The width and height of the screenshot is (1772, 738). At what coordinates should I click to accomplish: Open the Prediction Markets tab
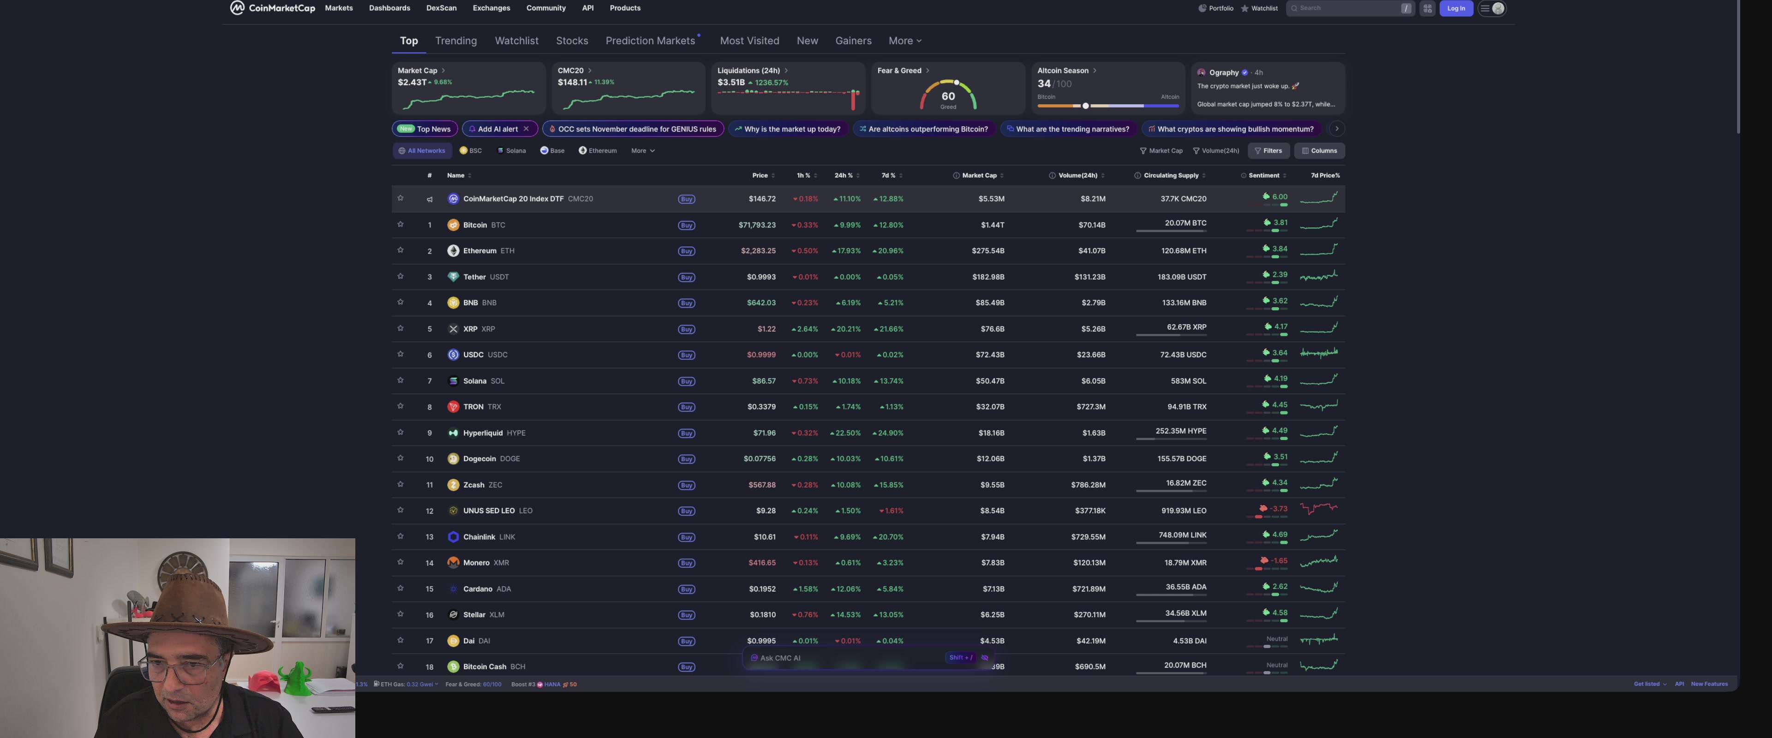[650, 41]
